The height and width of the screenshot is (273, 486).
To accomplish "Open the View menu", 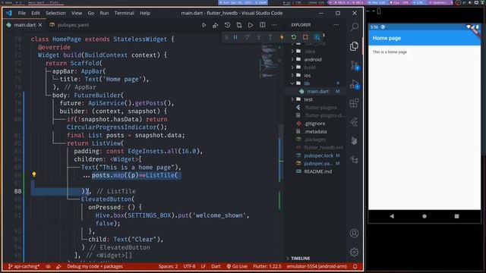I will click(77, 13).
